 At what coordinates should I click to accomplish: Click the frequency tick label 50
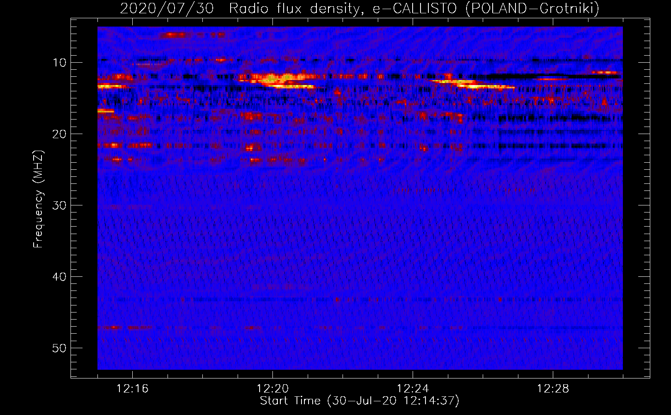tap(60, 348)
